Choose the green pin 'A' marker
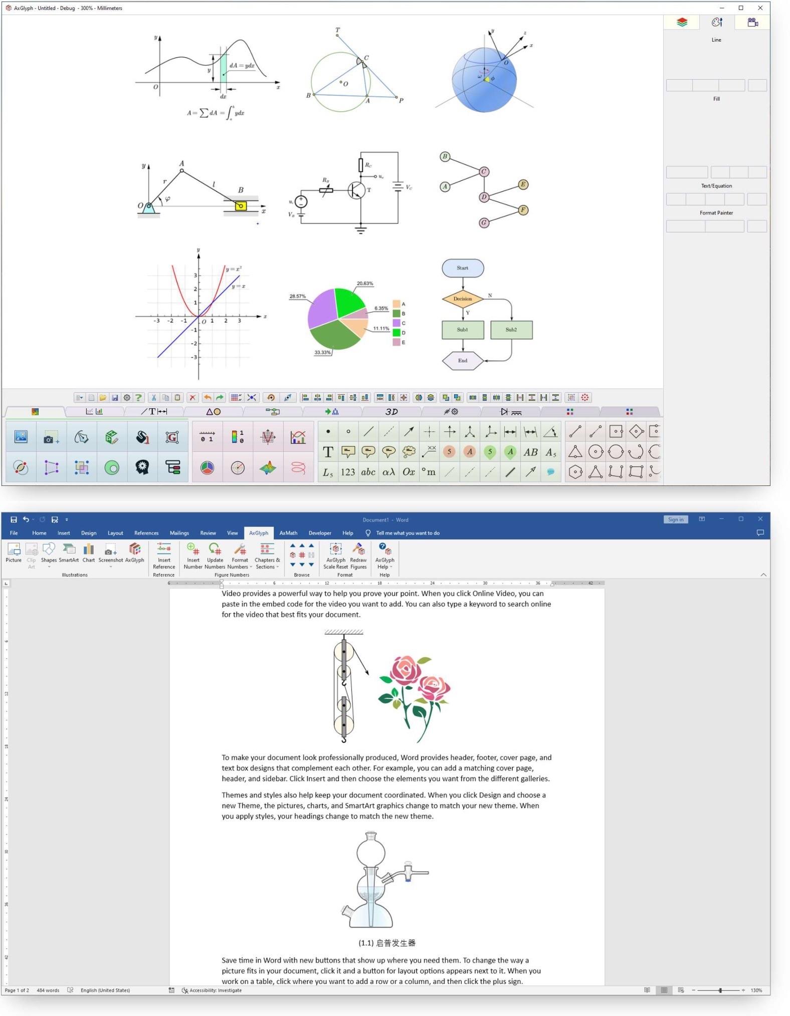Screen dimensions: 790x1016 click(510, 452)
